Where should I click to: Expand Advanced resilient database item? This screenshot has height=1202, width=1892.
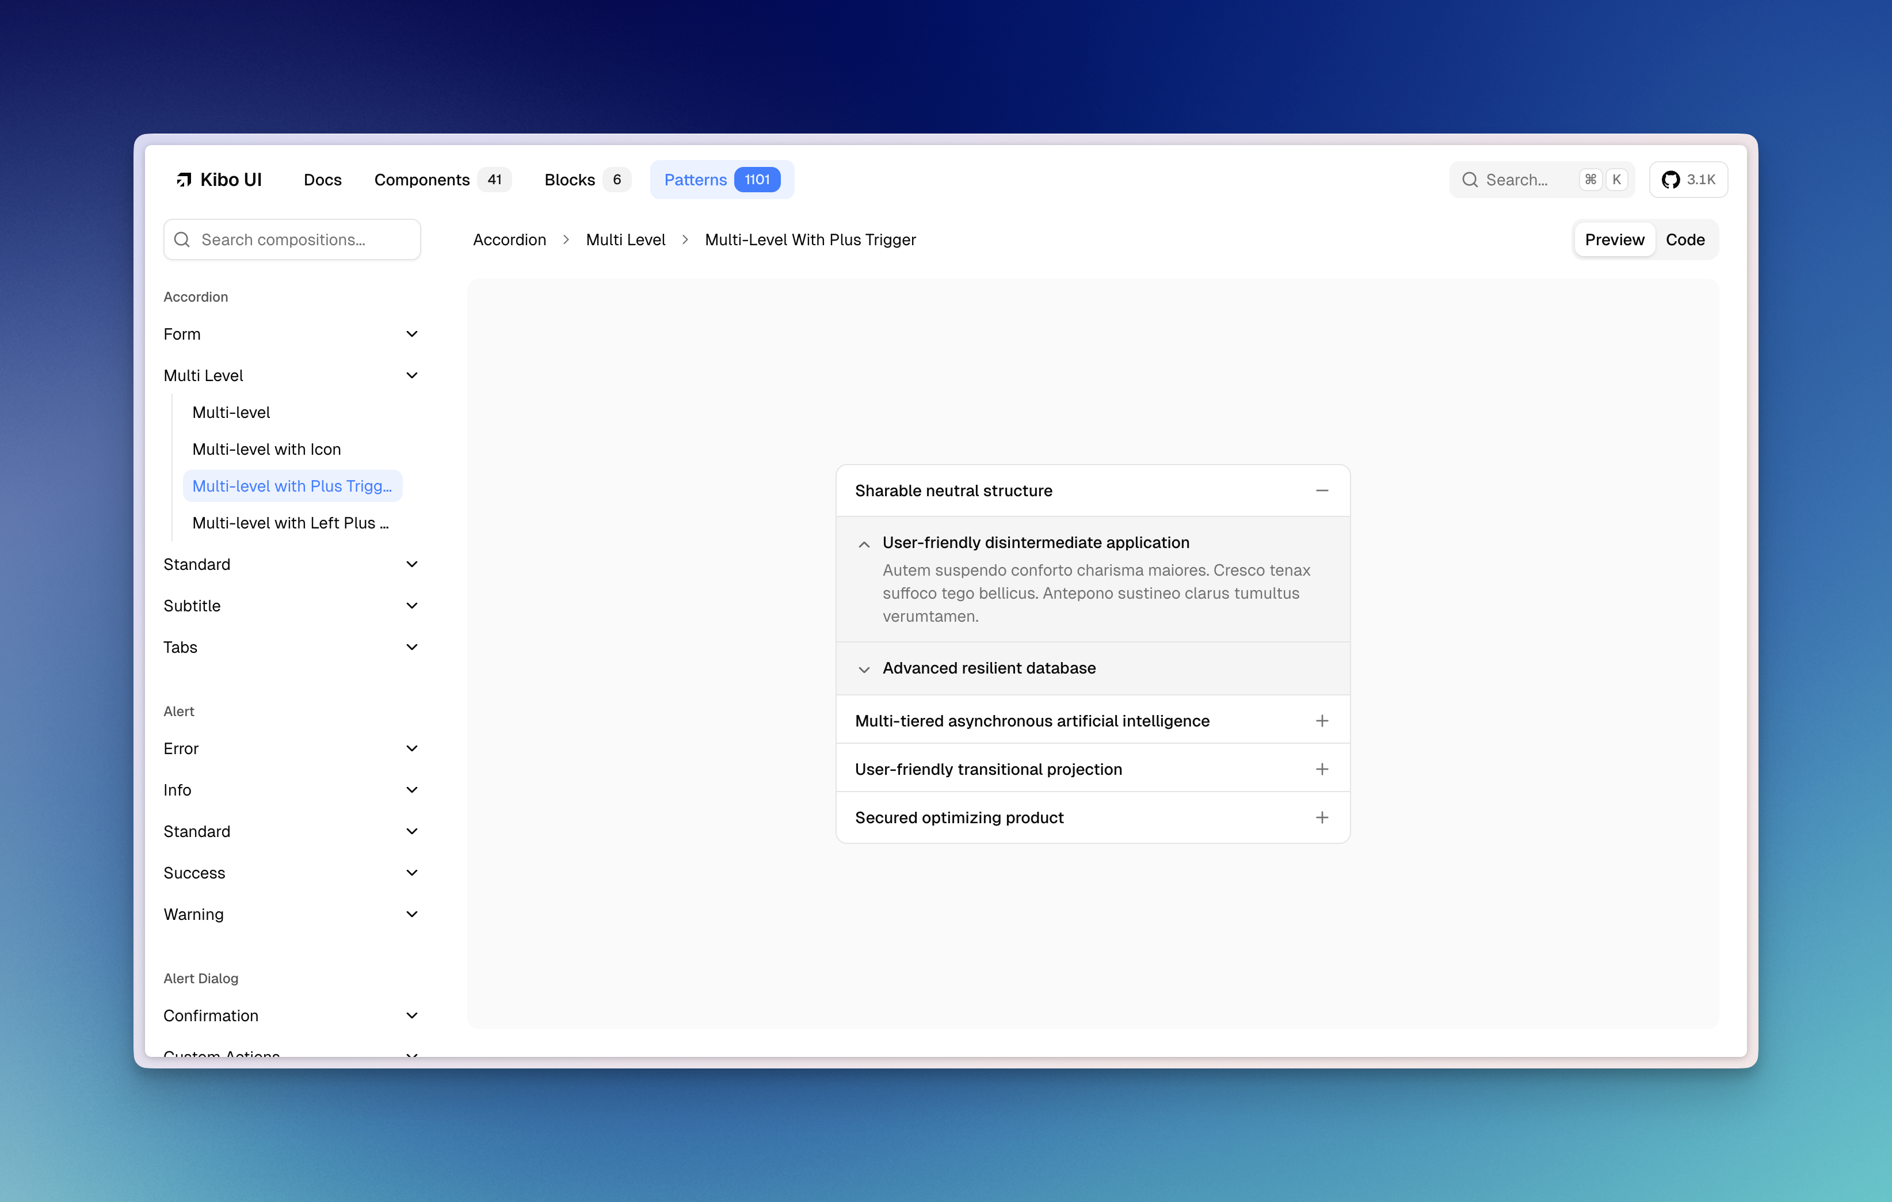coord(864,669)
